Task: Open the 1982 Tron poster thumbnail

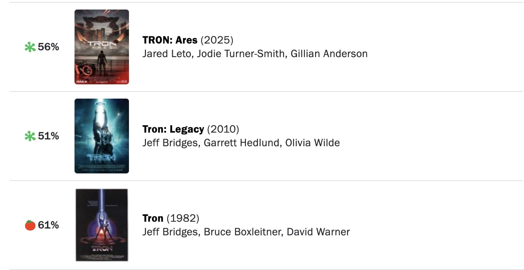Action: click(102, 225)
